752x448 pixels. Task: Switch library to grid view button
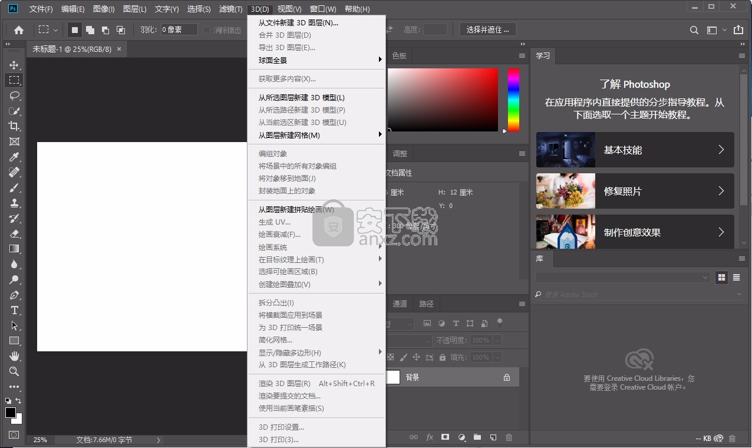(x=721, y=277)
